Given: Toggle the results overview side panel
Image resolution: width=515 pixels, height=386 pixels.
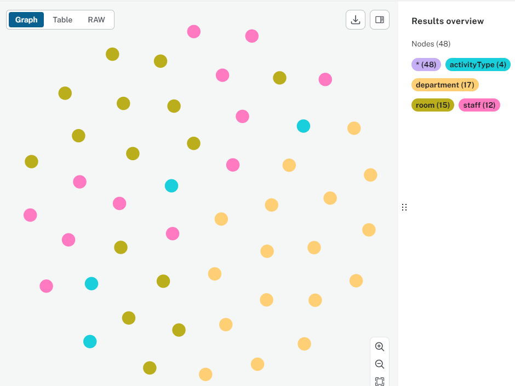Looking at the screenshot, I should click(x=380, y=20).
